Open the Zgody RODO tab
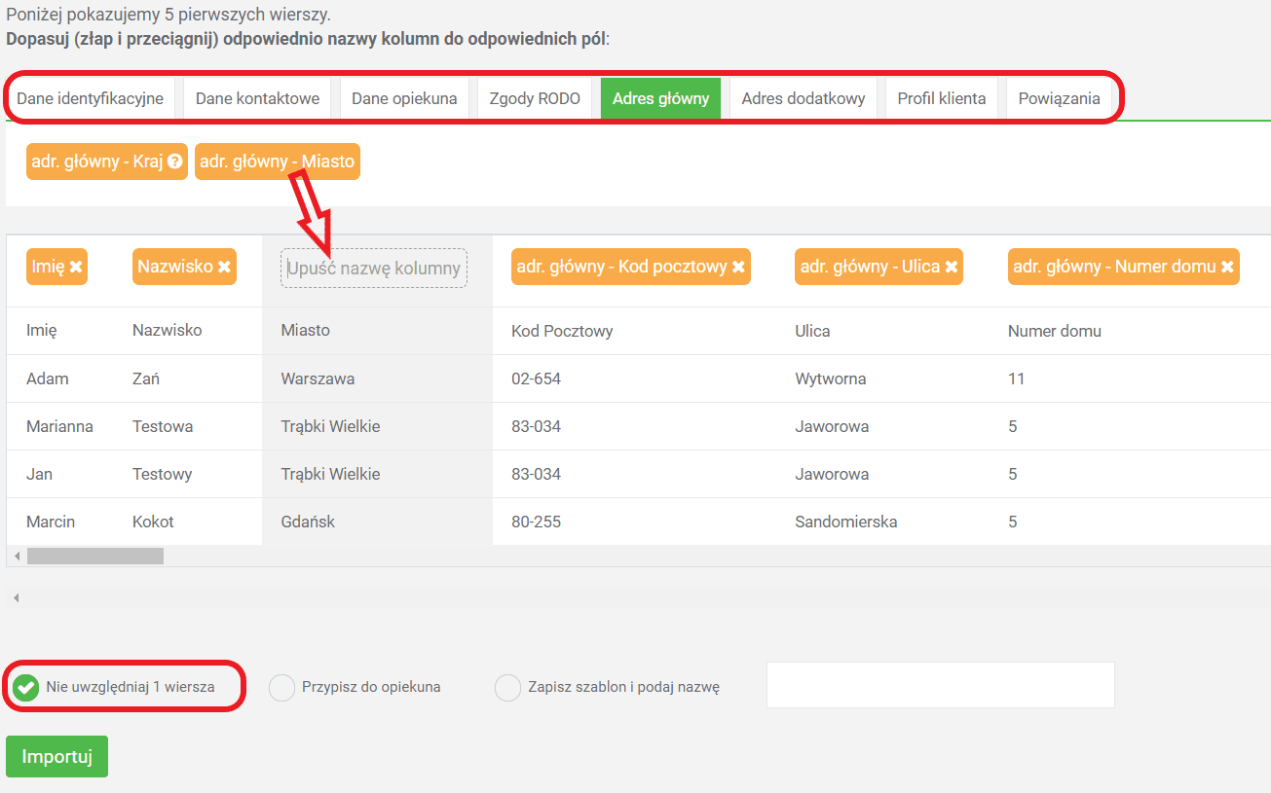 (x=535, y=98)
